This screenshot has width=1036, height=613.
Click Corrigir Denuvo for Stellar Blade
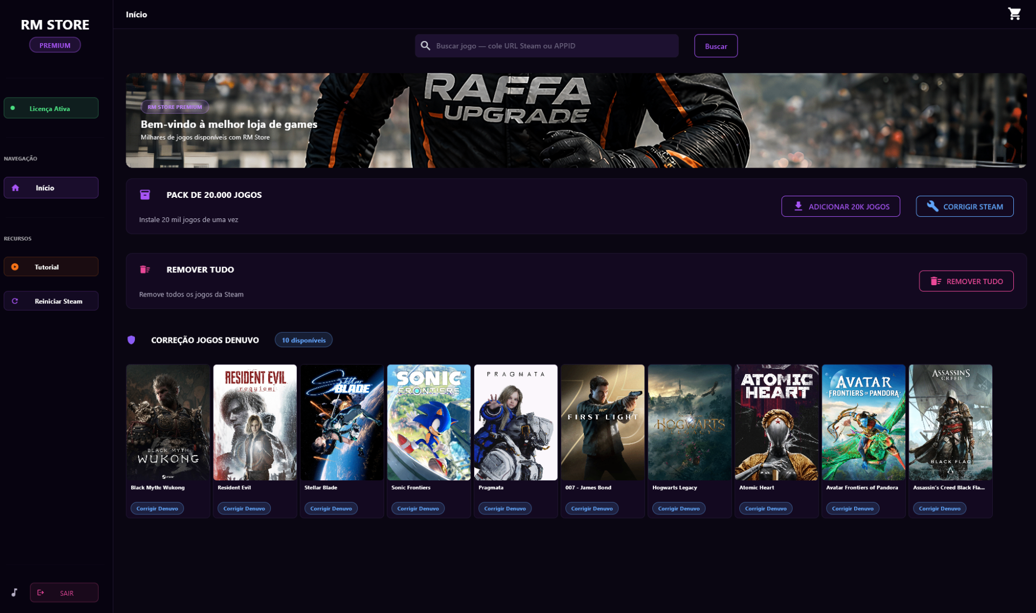click(331, 508)
